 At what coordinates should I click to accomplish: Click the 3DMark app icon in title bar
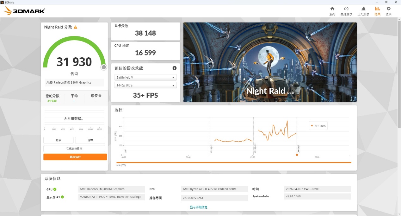point(2,2)
